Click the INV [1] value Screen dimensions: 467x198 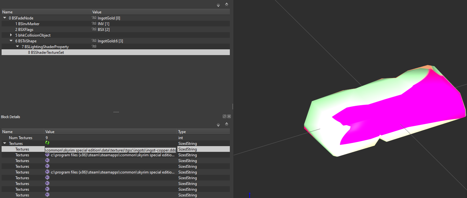coord(104,24)
